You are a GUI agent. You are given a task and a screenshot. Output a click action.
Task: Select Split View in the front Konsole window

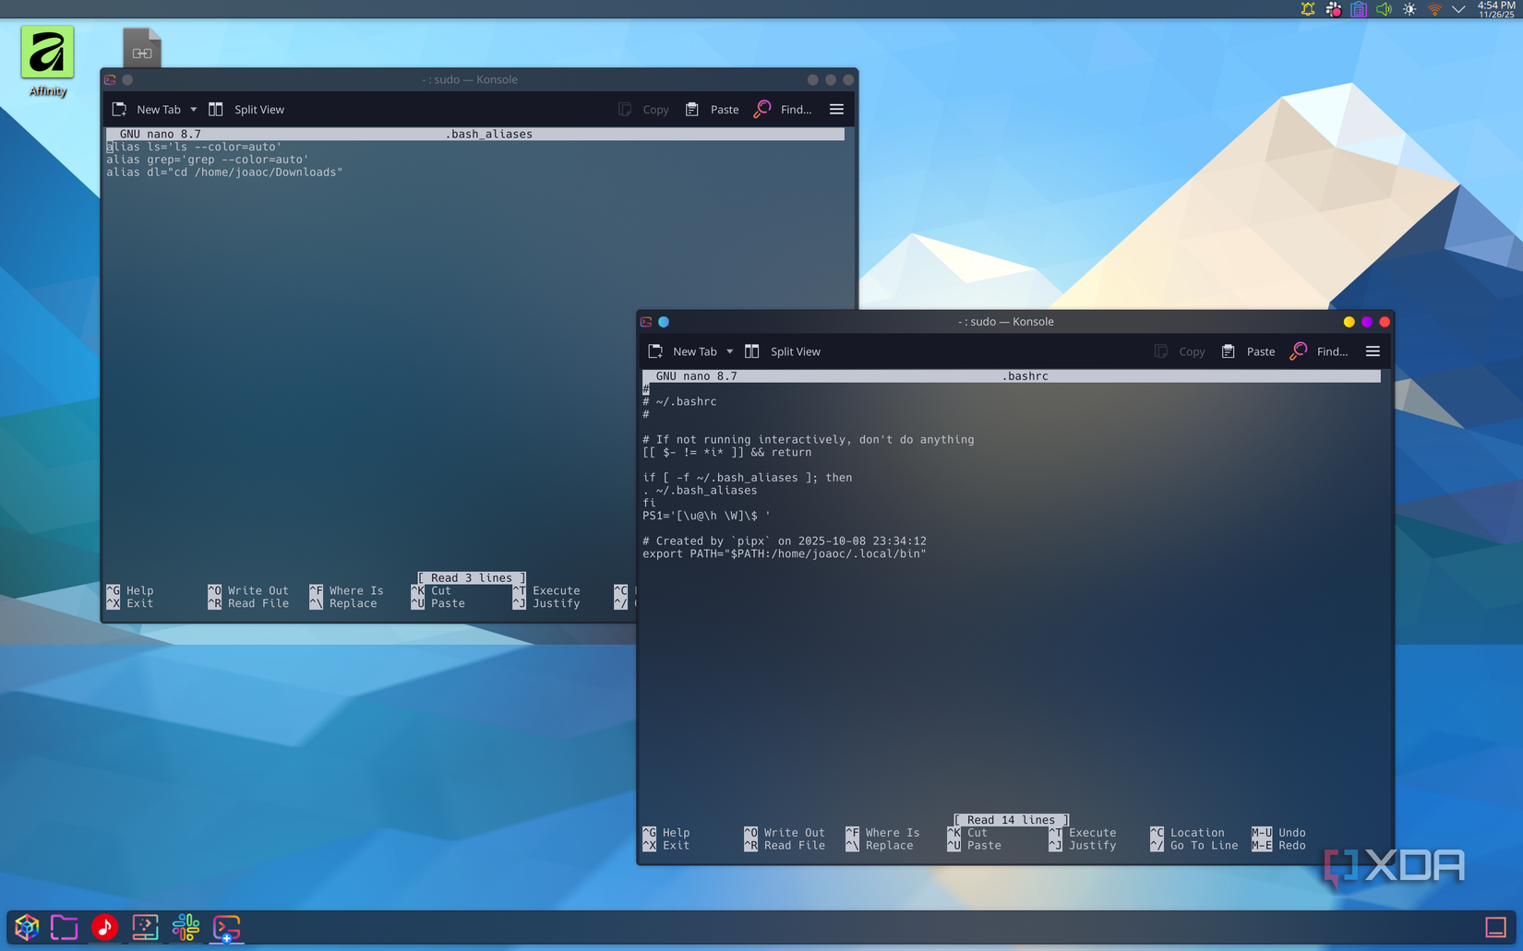784,351
